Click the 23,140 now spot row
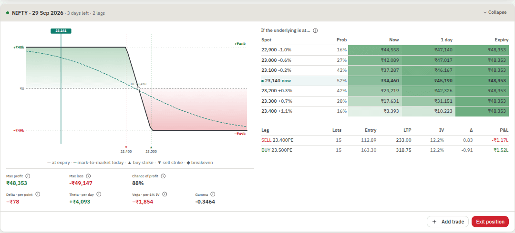Image resolution: width=515 pixels, height=233 pixels. pos(385,81)
